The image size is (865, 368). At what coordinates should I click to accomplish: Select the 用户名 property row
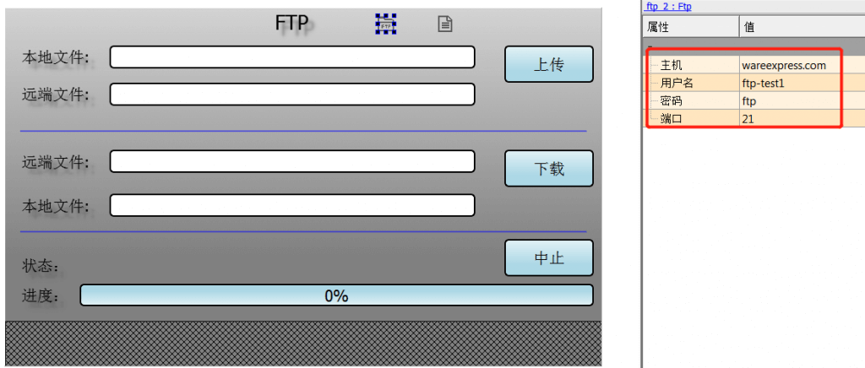(753, 84)
